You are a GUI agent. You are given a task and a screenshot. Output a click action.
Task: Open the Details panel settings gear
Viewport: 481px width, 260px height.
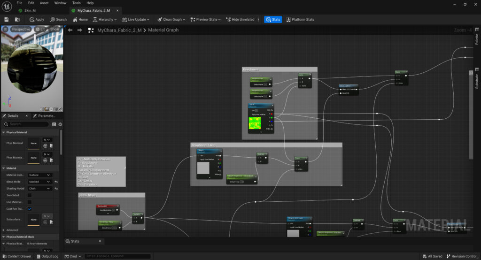60,124
